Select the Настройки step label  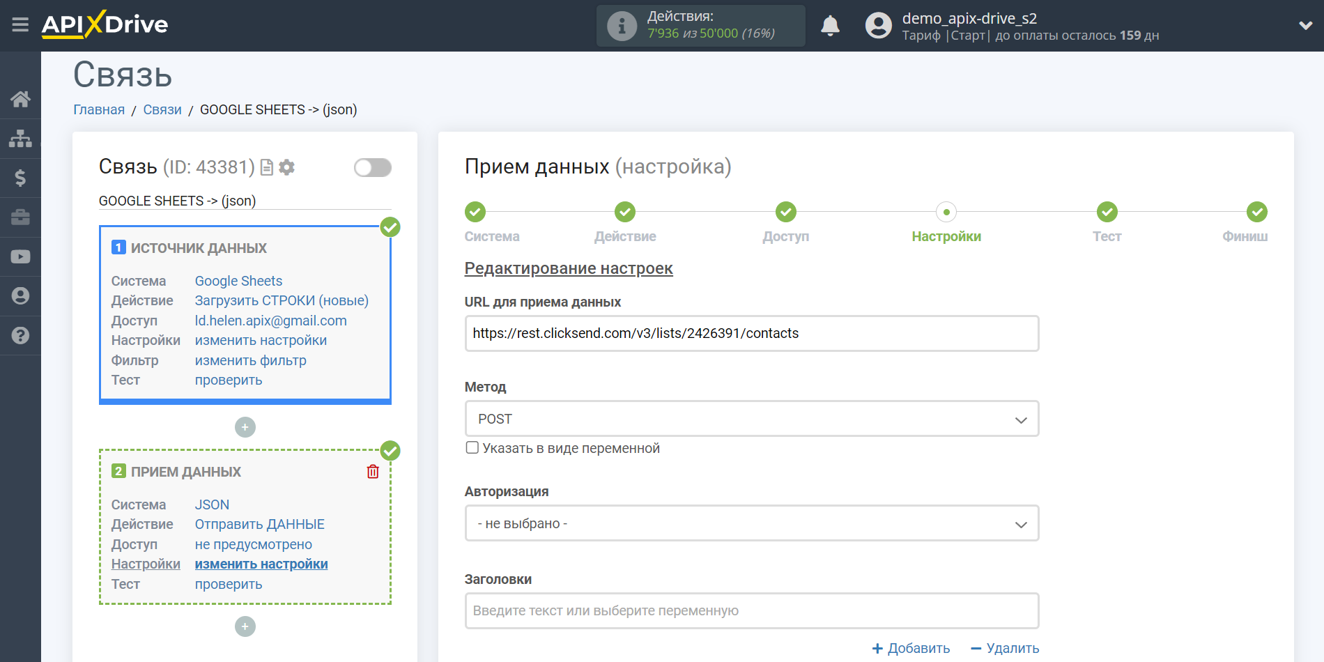(x=946, y=236)
